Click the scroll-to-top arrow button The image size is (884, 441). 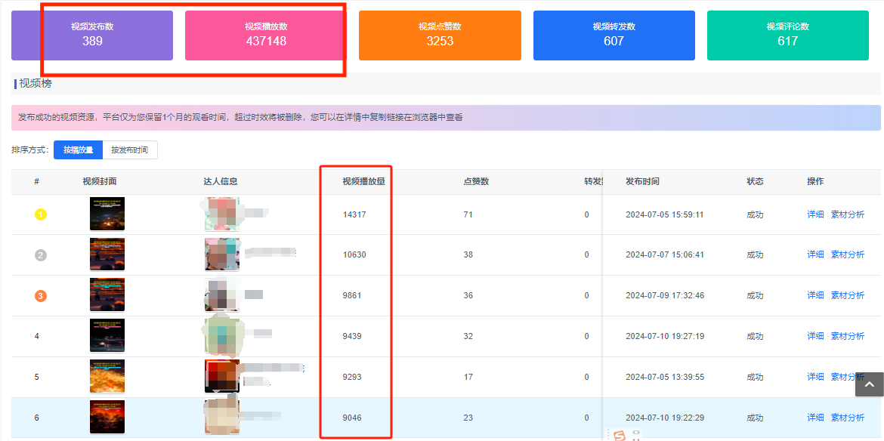pos(869,384)
